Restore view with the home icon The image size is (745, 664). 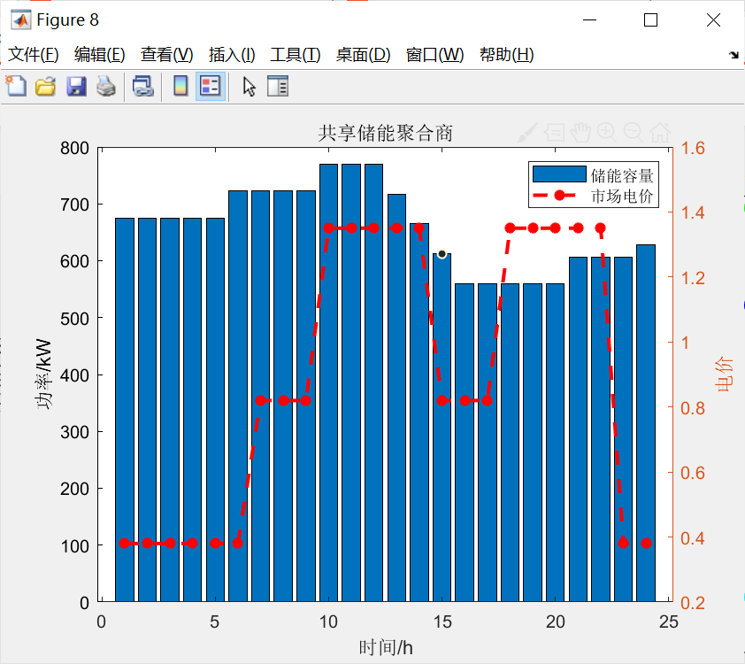tap(660, 133)
